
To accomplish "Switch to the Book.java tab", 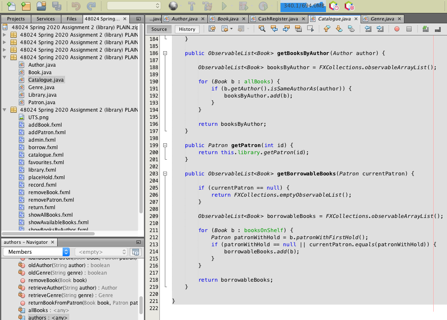I will [227, 18].
